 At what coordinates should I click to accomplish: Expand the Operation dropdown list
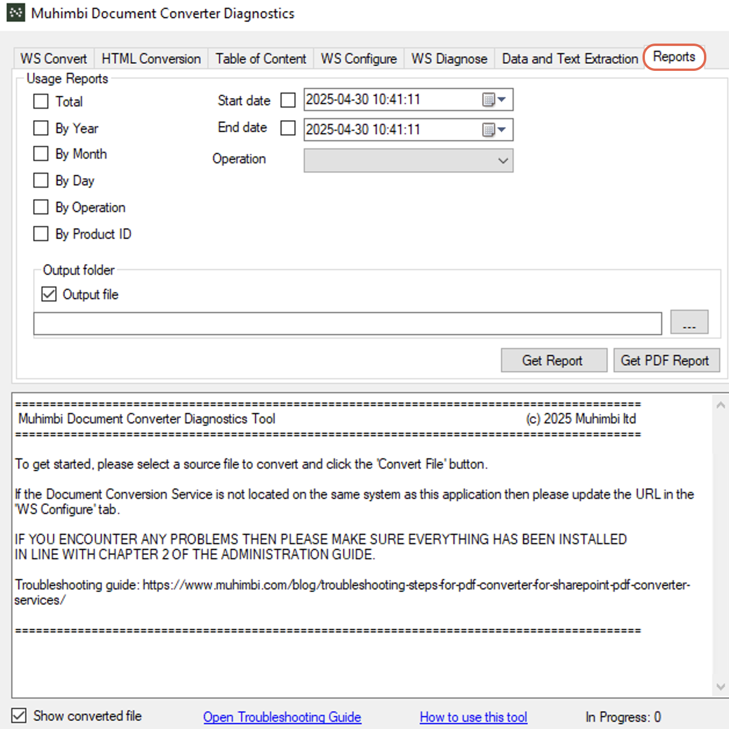pyautogui.click(x=503, y=161)
